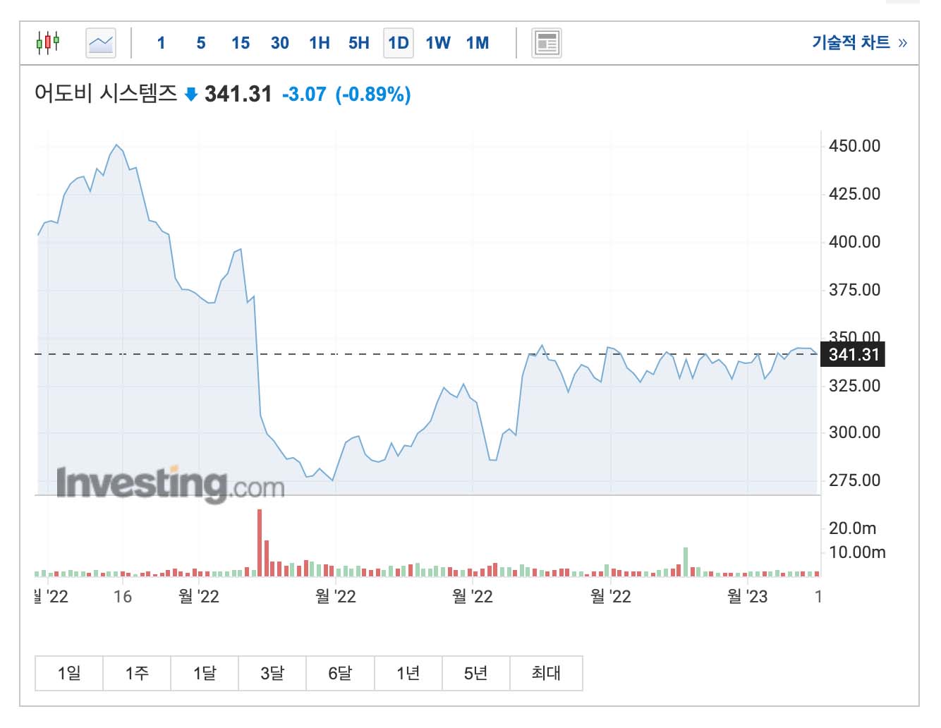This screenshot has width=941, height=728.
Task: Show the 1년 time range
Action: (408, 673)
